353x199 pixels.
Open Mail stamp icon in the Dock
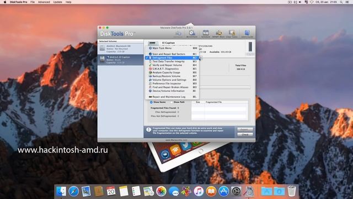[x=86, y=191]
